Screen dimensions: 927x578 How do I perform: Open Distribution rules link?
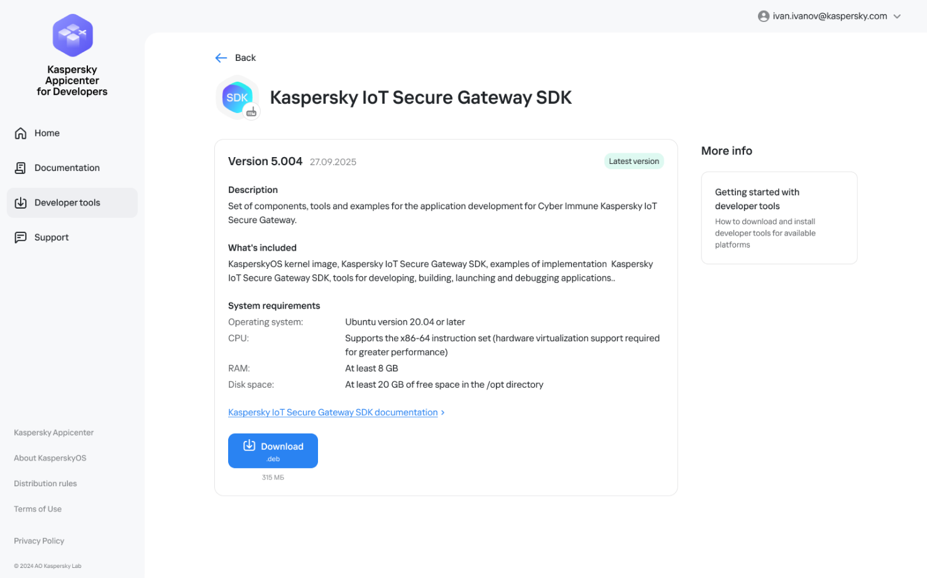[45, 484]
